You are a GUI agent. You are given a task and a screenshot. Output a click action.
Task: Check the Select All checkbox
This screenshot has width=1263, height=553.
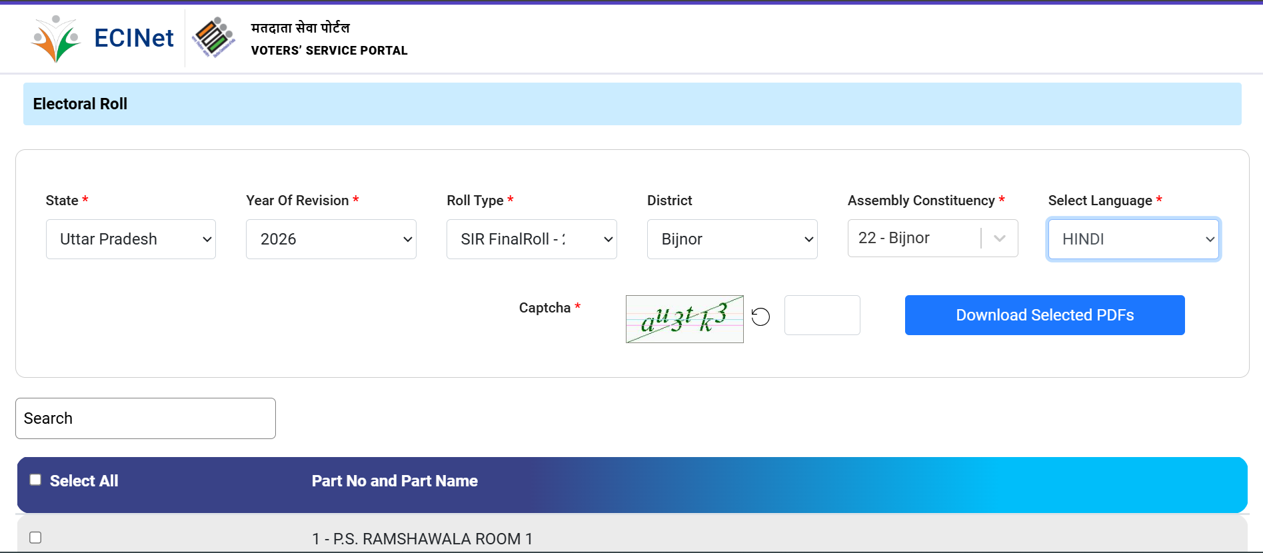pyautogui.click(x=36, y=480)
